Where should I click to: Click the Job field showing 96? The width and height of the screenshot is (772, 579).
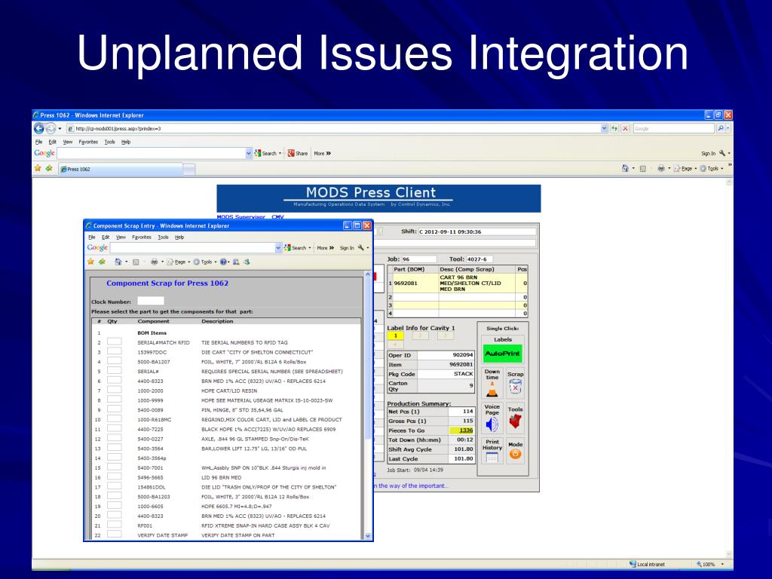coord(418,259)
